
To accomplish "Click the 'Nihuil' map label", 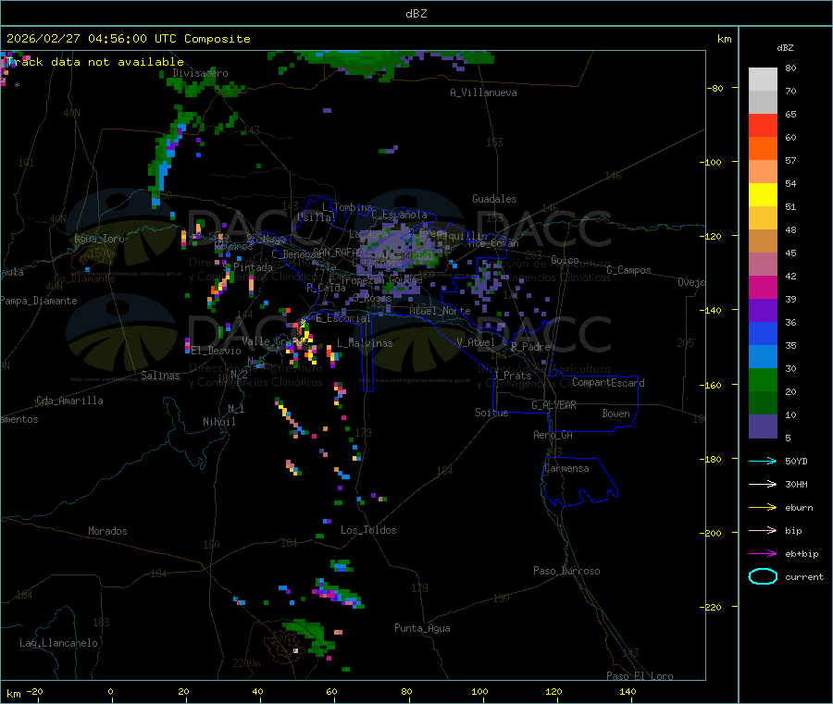I will pos(218,422).
